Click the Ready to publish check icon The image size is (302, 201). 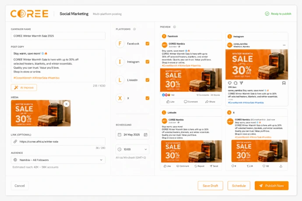[x=267, y=14]
